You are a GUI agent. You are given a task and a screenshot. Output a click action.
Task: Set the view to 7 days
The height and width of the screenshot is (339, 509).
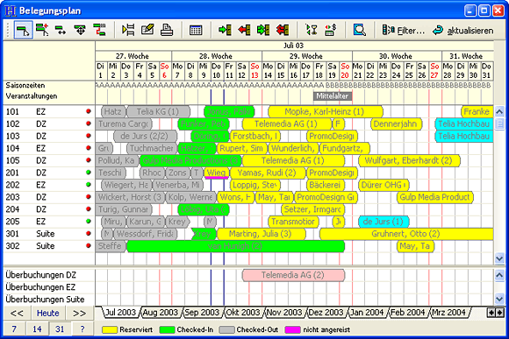pos(14,329)
